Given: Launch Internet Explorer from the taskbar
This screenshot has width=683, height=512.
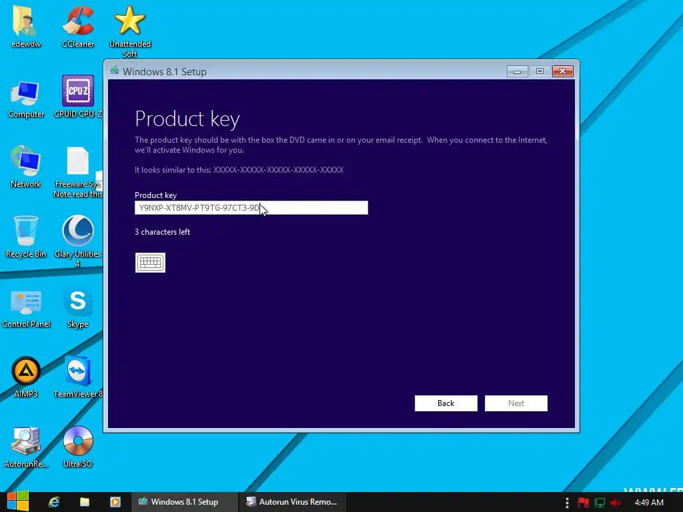Looking at the screenshot, I should pyautogui.click(x=54, y=502).
